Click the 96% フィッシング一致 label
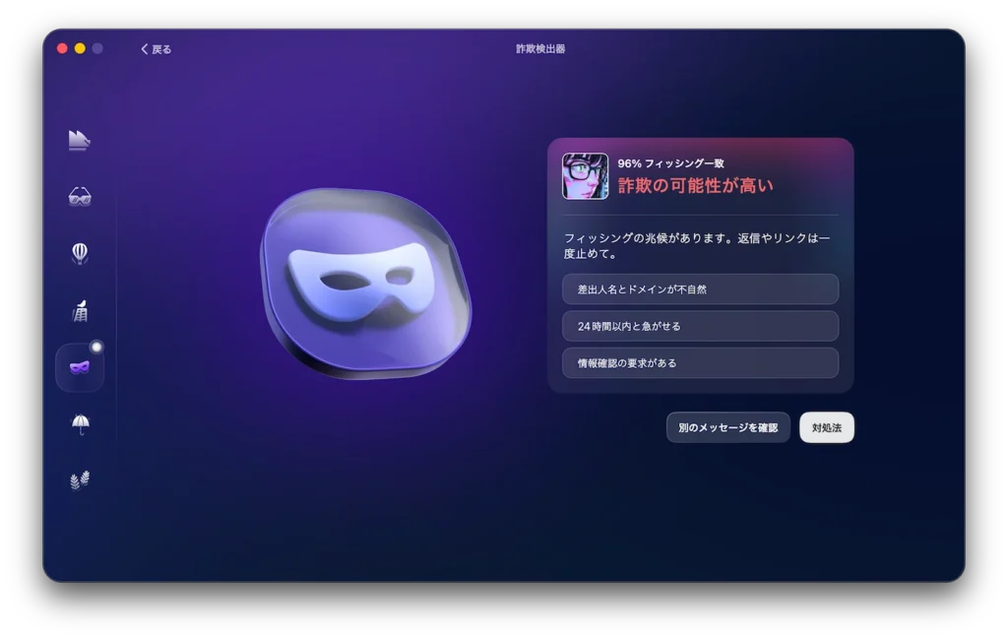 coord(670,163)
